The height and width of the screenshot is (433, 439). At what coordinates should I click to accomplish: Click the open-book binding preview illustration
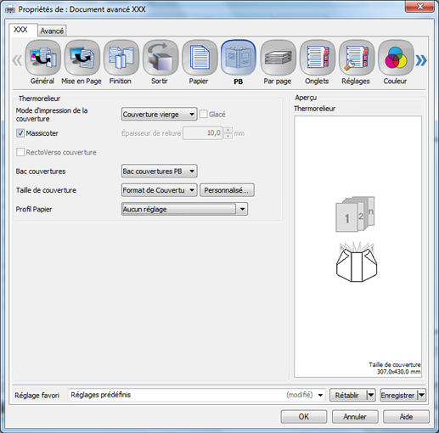point(357,261)
